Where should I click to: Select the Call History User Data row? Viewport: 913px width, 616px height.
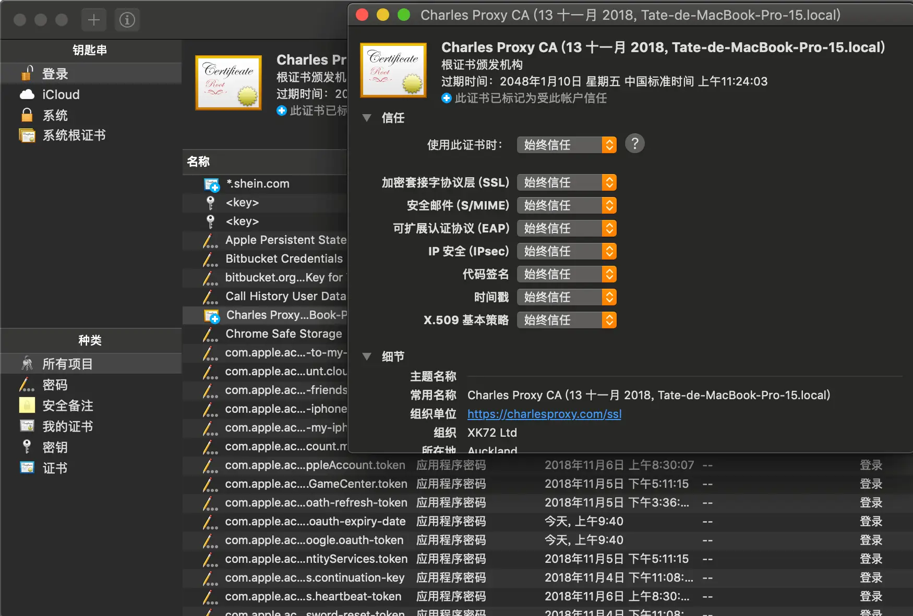tap(265, 296)
